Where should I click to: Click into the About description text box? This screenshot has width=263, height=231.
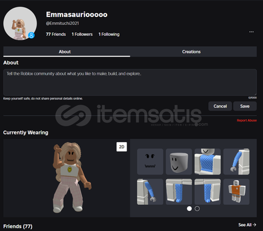point(130,82)
